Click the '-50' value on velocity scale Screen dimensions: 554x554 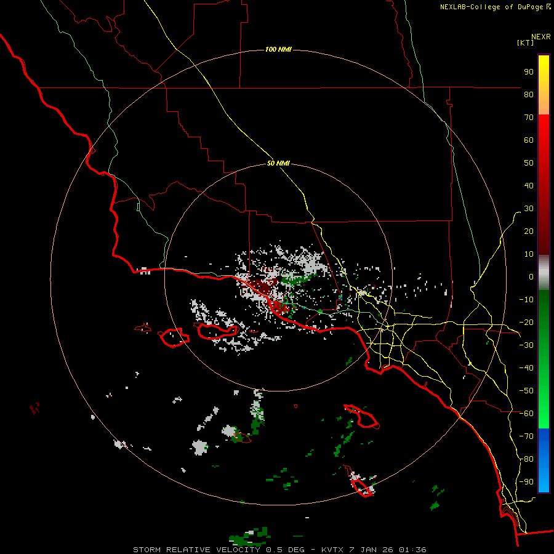pos(526,390)
